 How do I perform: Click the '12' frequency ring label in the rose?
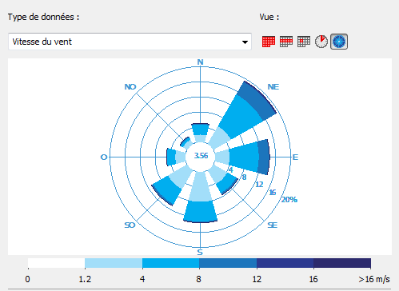coord(259,185)
